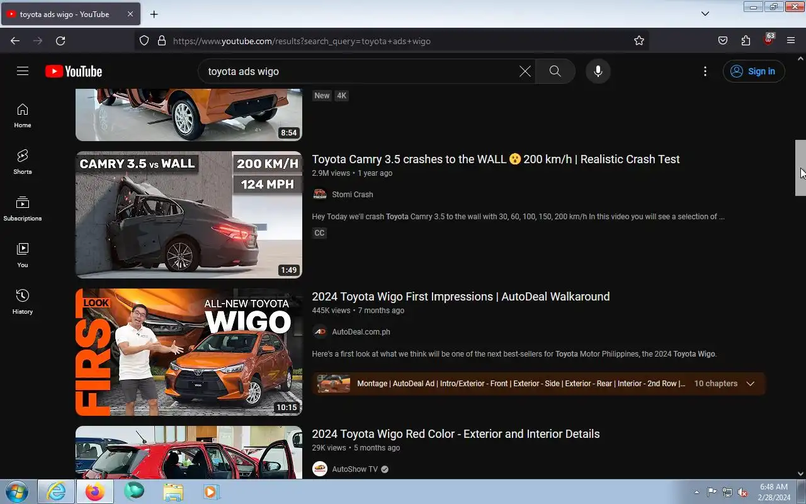
Task: Go to Home in sidebar
Action: point(23,116)
